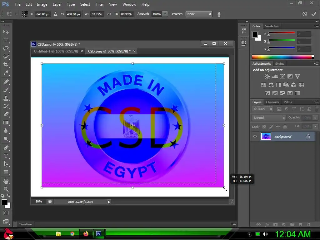Click the toolbar foreground color swatch

point(4,202)
